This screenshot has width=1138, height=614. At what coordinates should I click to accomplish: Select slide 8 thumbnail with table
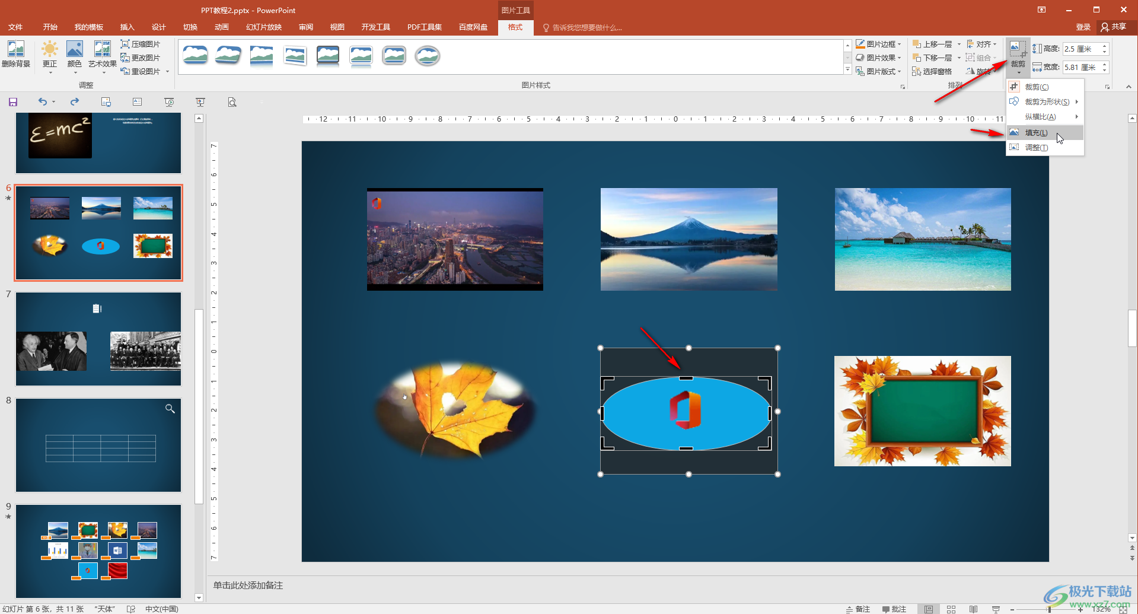tap(98, 445)
